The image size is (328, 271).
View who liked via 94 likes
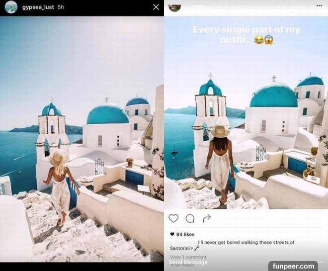(x=182, y=234)
